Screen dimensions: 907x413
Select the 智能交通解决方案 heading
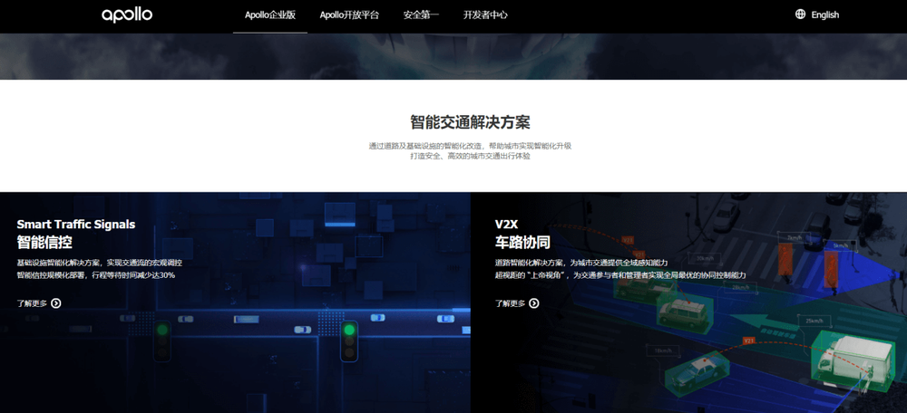[x=470, y=122]
